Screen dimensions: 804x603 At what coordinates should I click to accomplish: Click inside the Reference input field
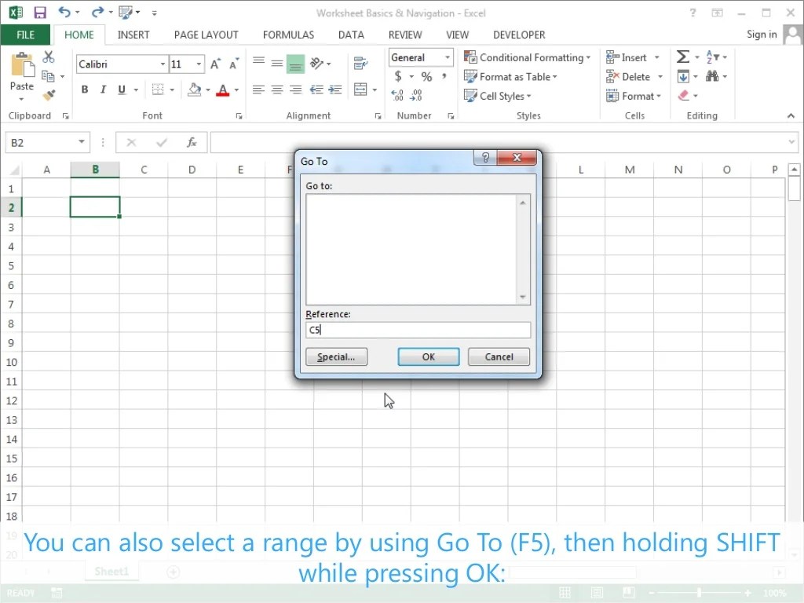click(x=418, y=329)
